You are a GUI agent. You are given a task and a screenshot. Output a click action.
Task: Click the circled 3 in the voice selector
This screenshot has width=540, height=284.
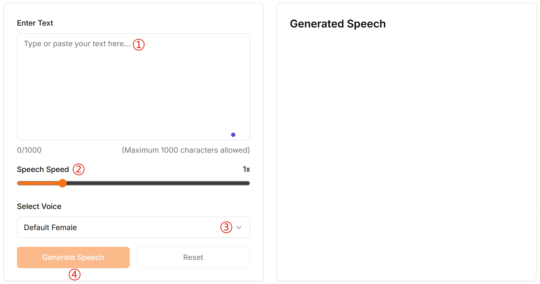[226, 227]
